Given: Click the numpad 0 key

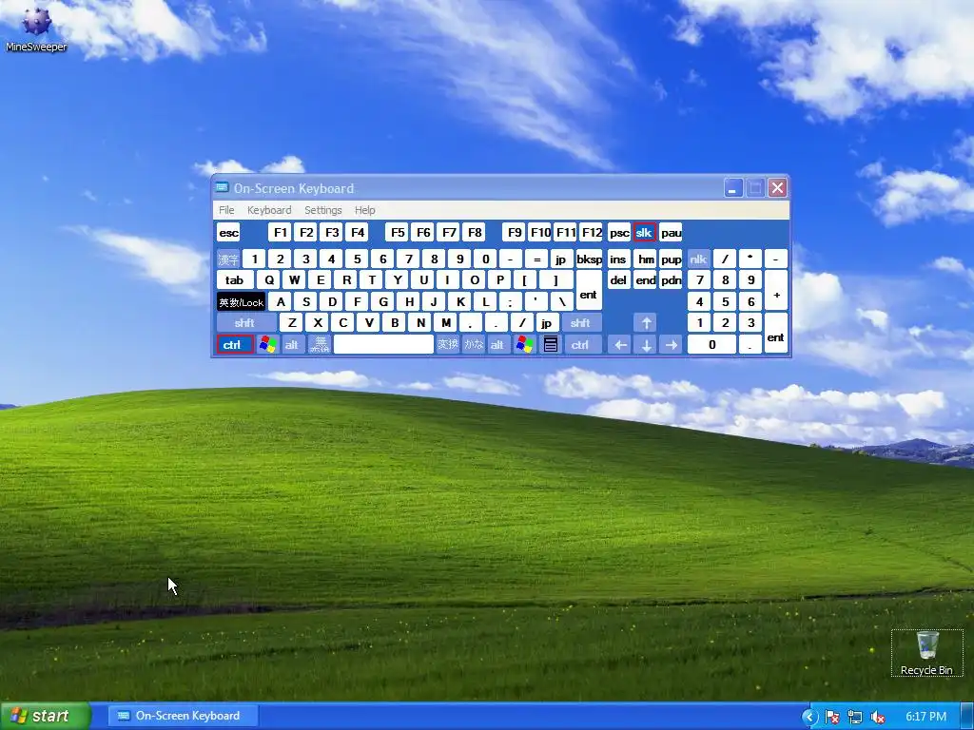Looking at the screenshot, I should (x=711, y=344).
